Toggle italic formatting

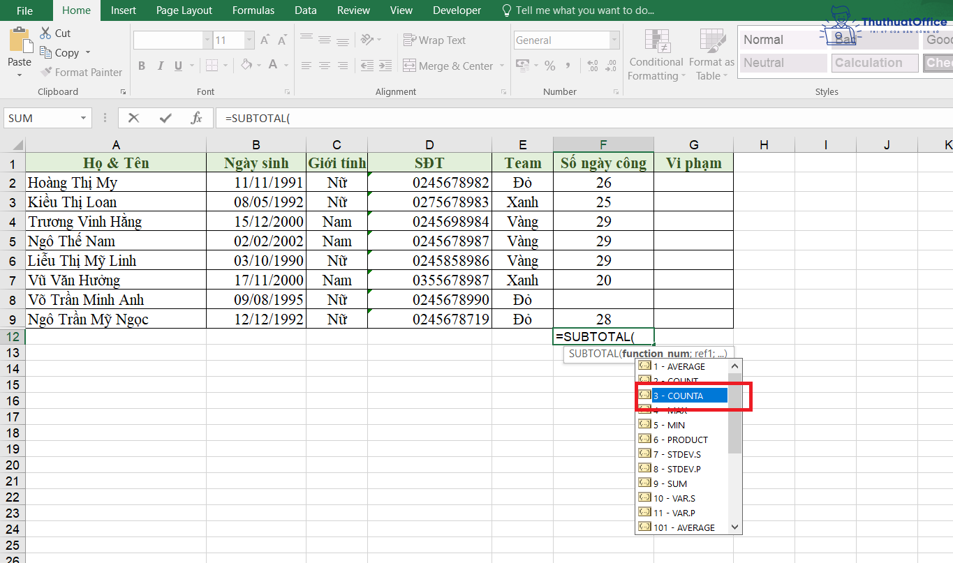coord(160,65)
